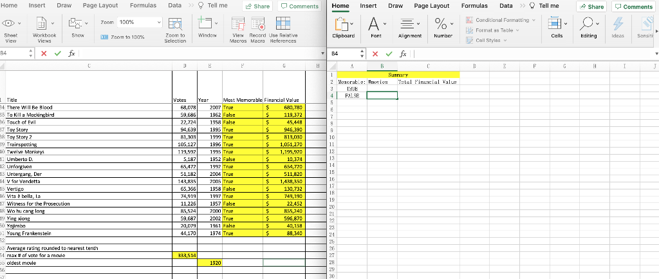Screen dimensions: 659x279
Task: Expand the formula bar in left window
Action: (x=322, y=53)
